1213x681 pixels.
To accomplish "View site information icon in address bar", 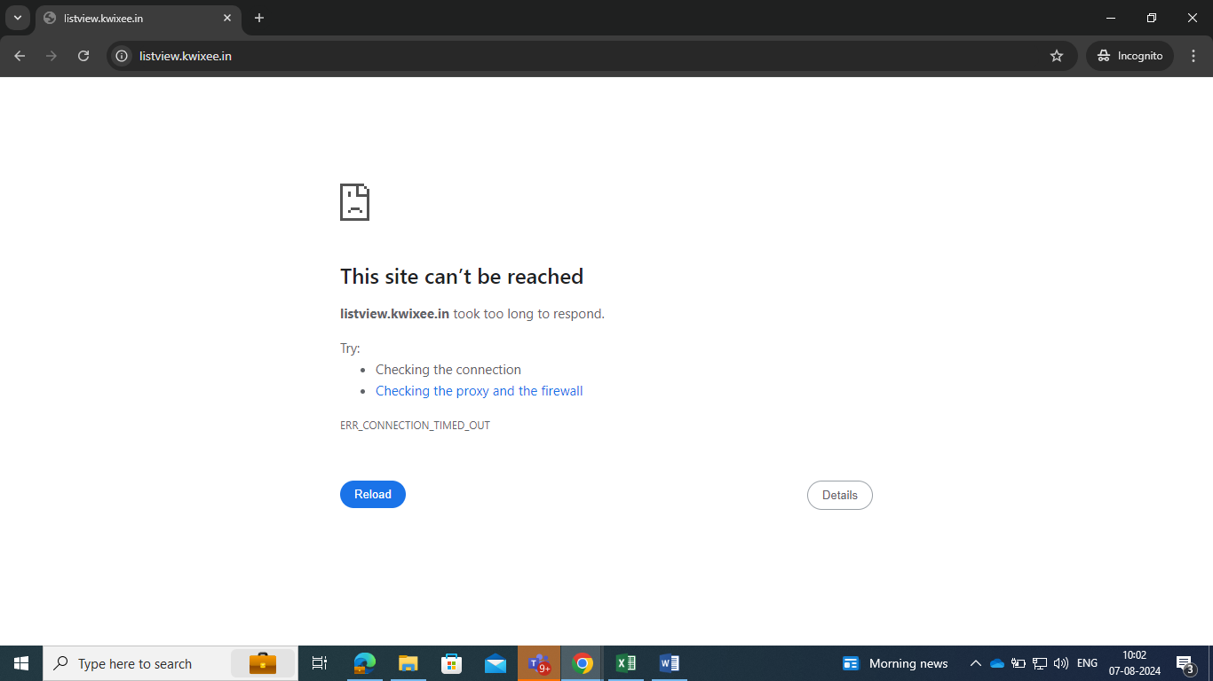I will click(123, 56).
